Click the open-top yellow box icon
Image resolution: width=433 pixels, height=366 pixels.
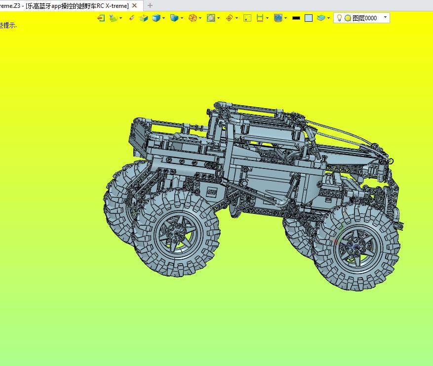click(x=144, y=18)
